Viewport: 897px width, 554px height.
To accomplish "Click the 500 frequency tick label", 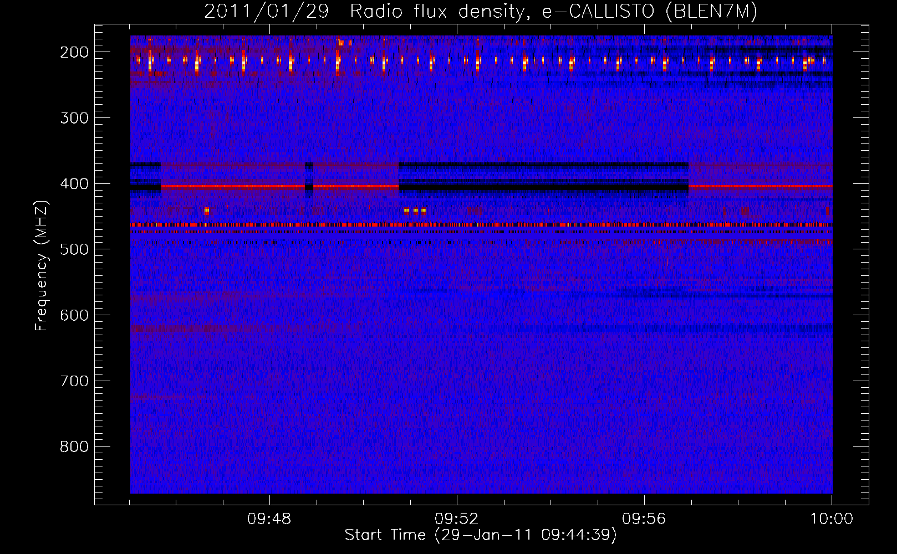I will coord(74,249).
